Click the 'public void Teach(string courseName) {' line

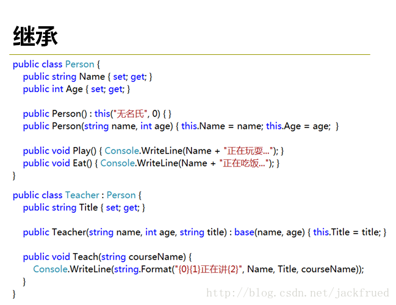point(107,257)
